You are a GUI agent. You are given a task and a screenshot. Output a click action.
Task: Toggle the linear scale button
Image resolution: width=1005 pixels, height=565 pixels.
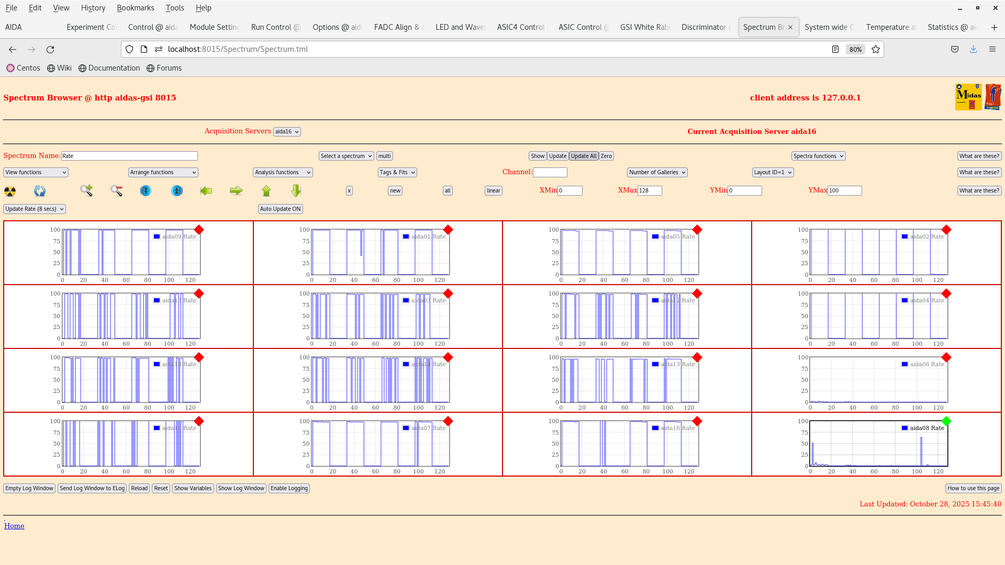tap(493, 190)
